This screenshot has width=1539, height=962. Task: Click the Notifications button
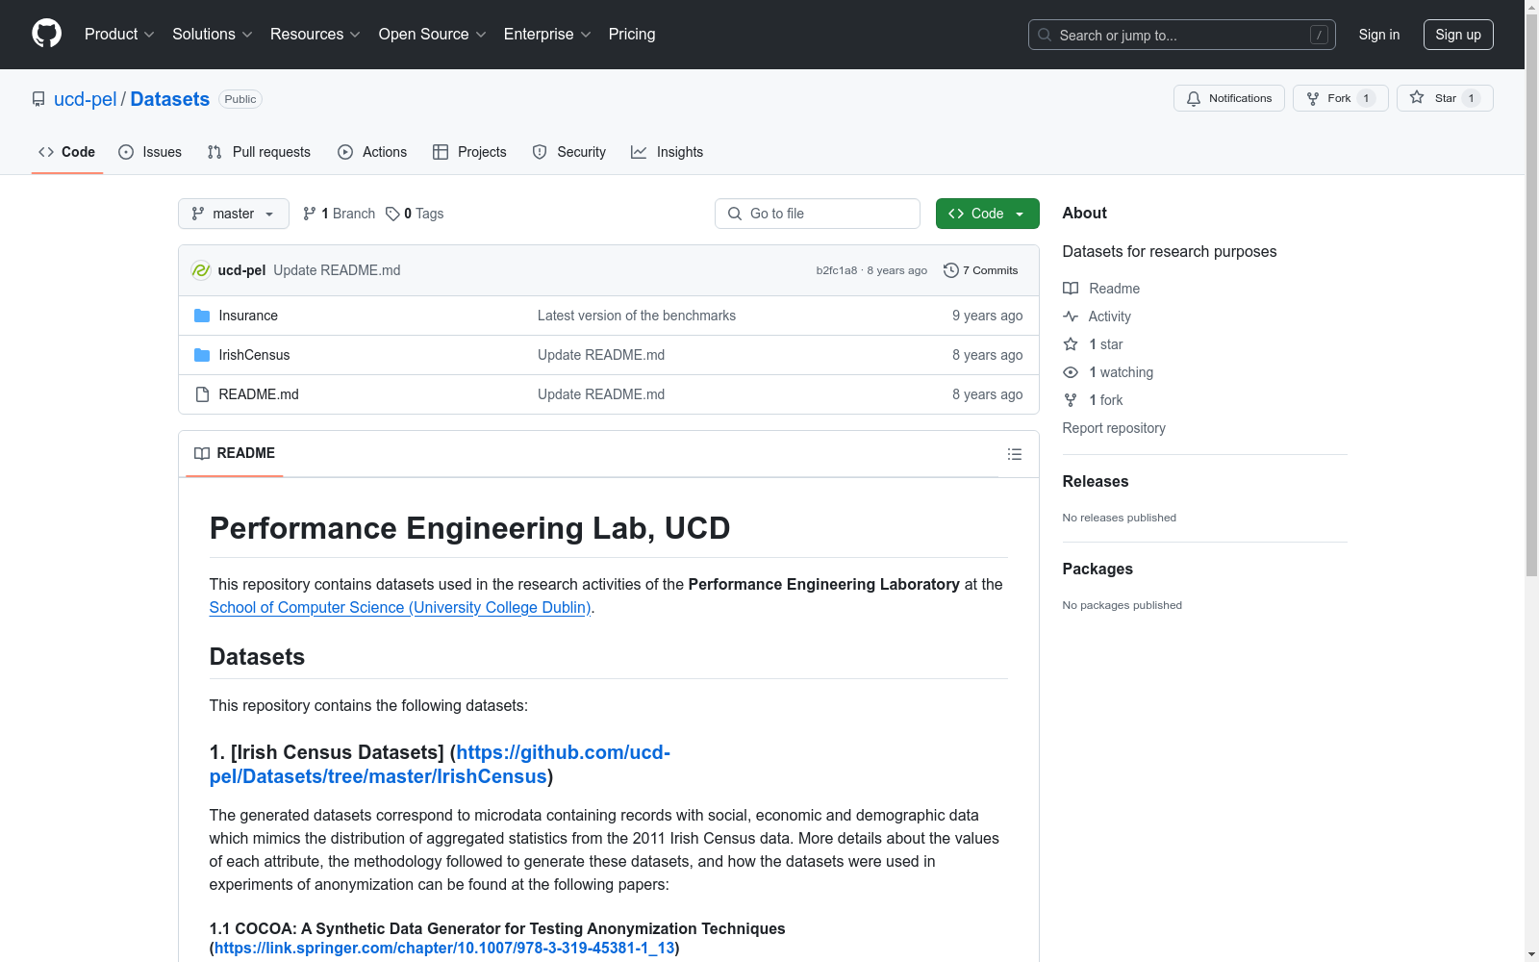tap(1229, 98)
